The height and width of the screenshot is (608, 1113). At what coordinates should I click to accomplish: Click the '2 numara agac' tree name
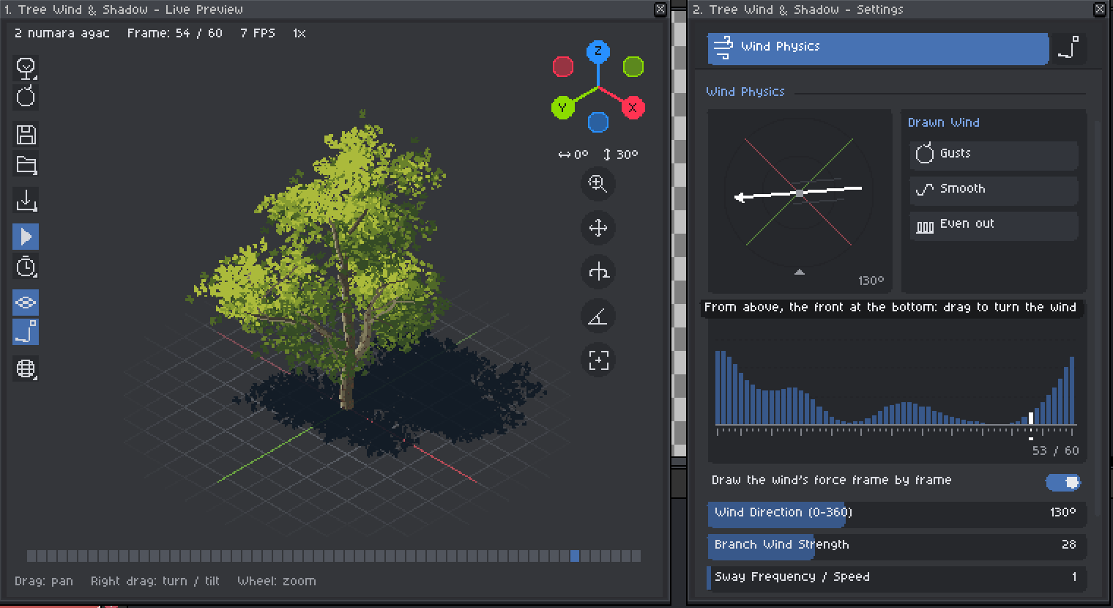tap(62, 34)
